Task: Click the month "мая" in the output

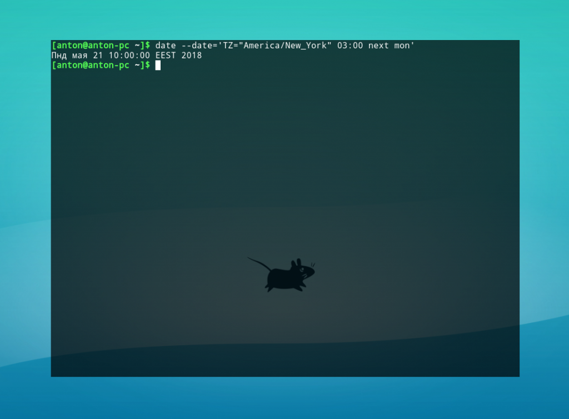Action: [79, 56]
